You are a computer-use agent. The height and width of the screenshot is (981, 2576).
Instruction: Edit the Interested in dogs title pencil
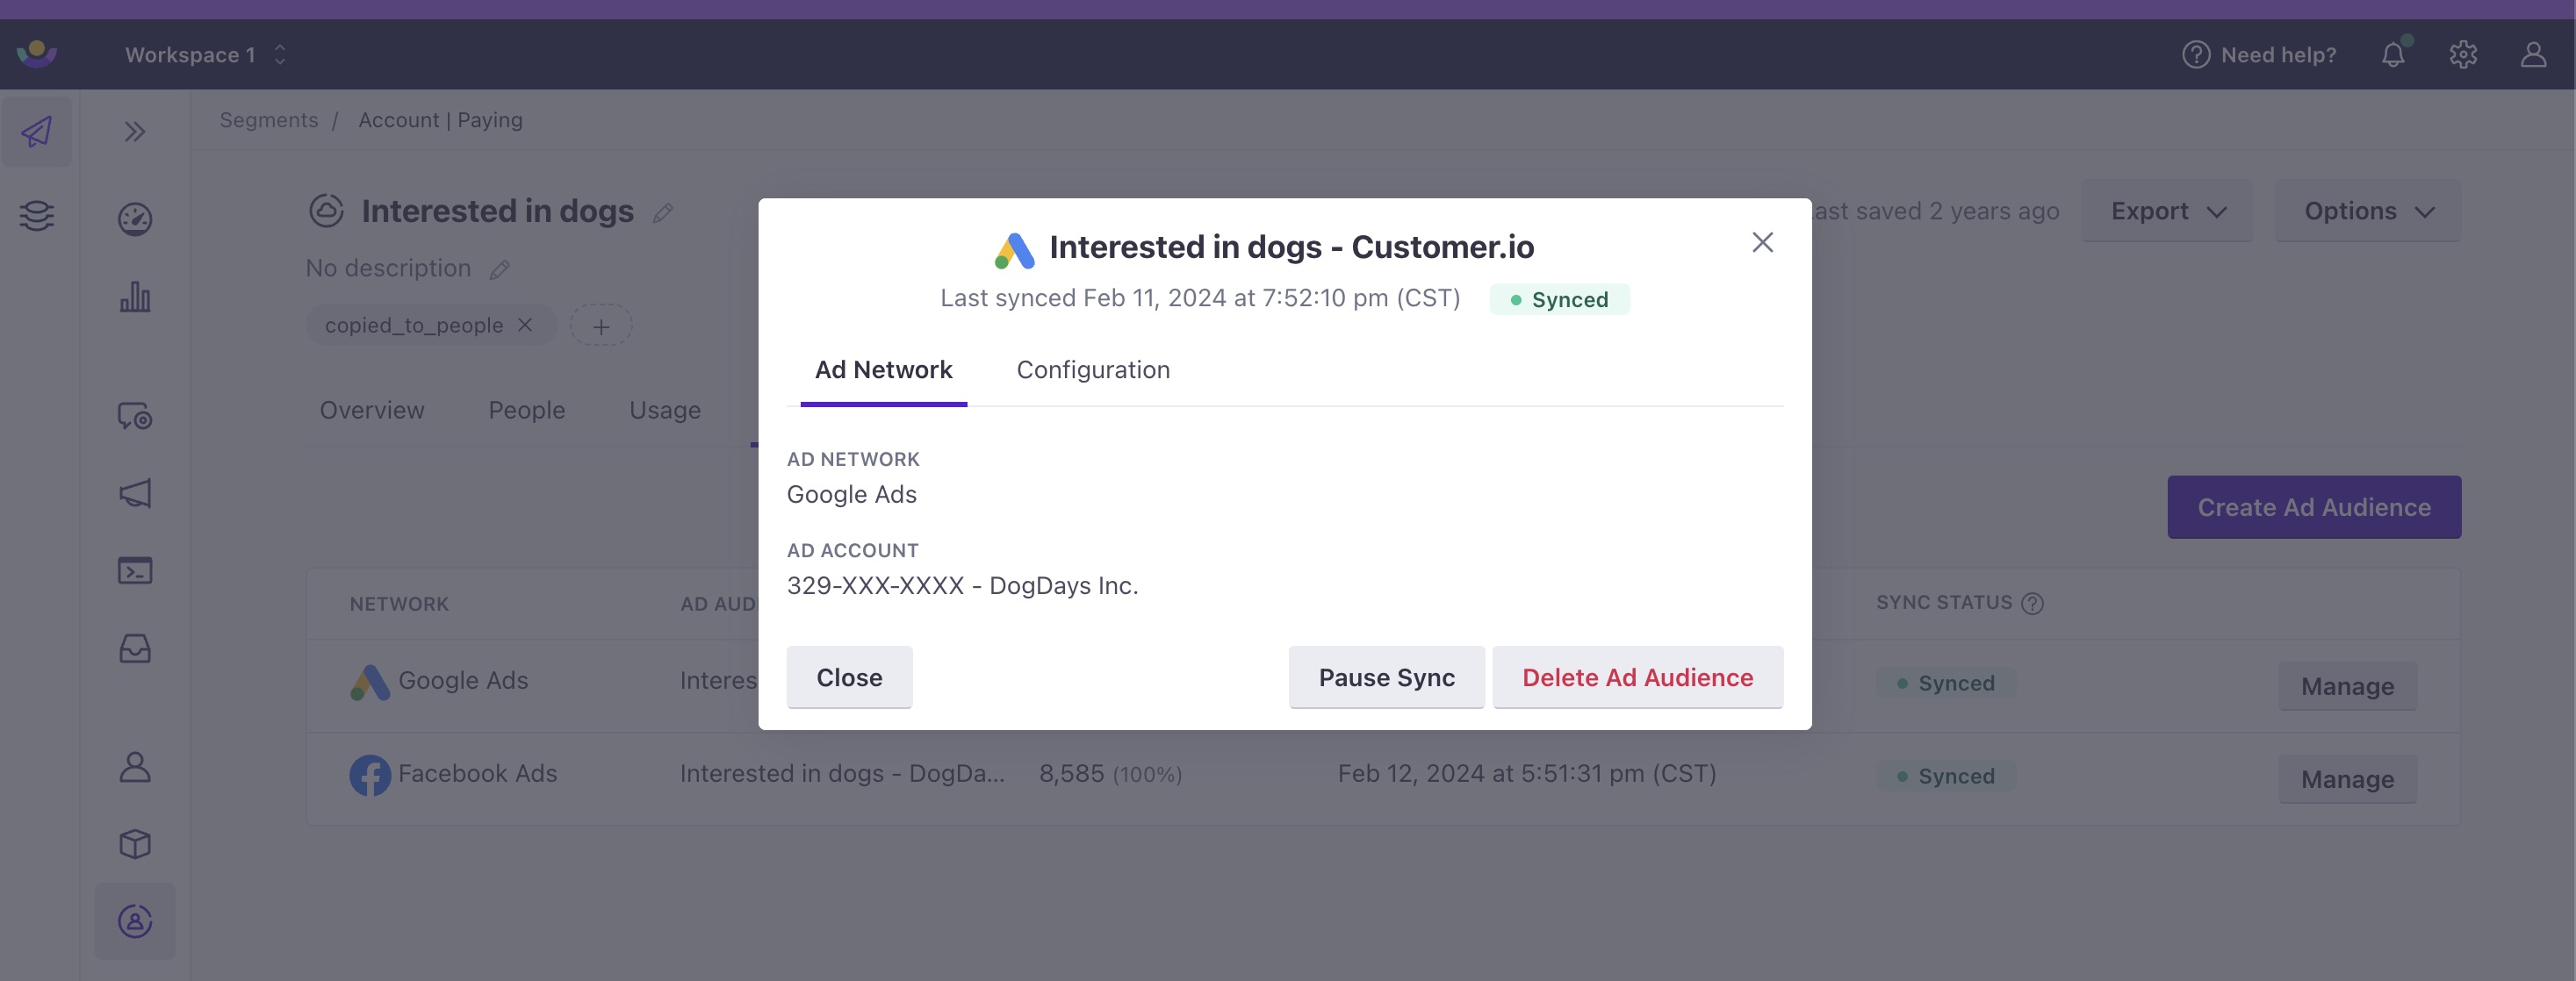[663, 212]
